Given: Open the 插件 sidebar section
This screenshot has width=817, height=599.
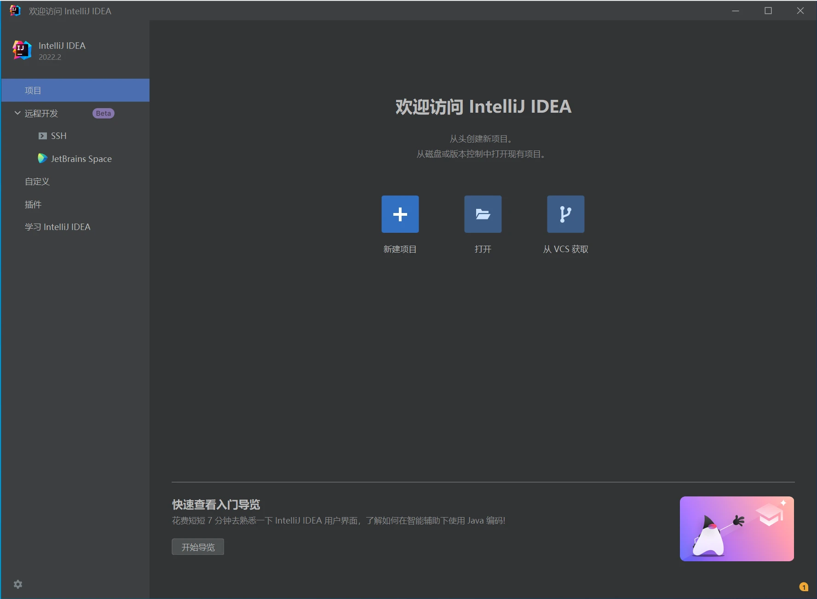Looking at the screenshot, I should point(75,204).
